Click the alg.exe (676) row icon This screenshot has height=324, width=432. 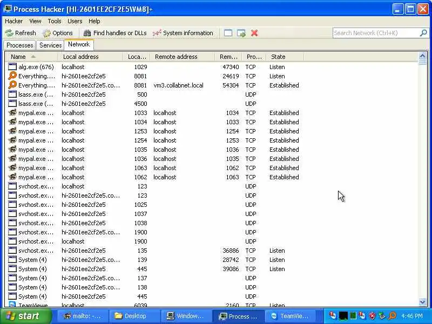pyautogui.click(x=12, y=66)
